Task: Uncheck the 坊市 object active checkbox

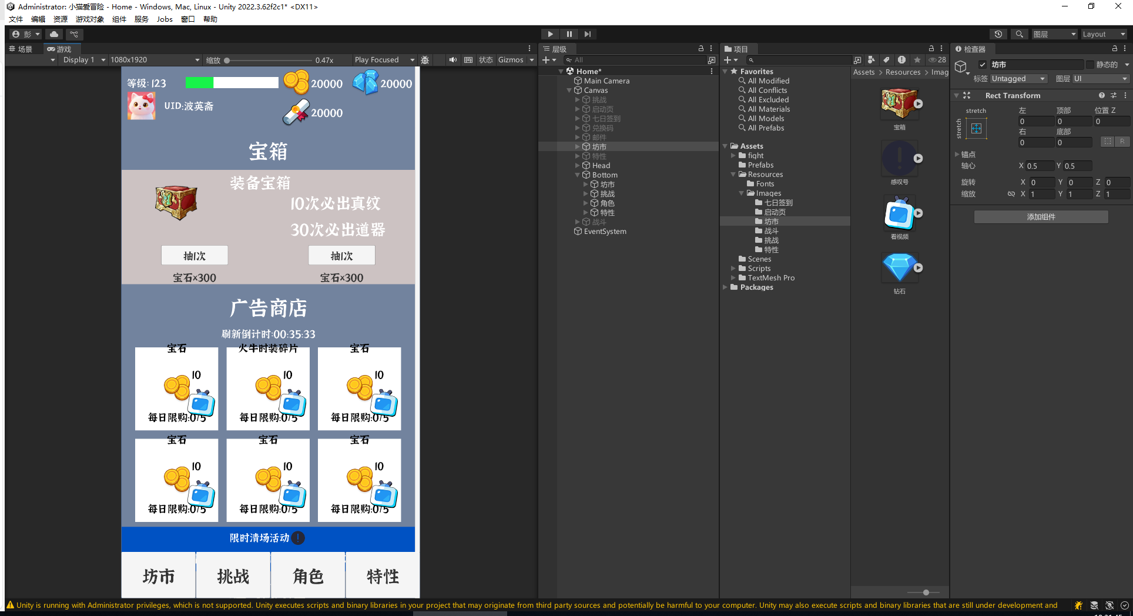Action: (983, 65)
